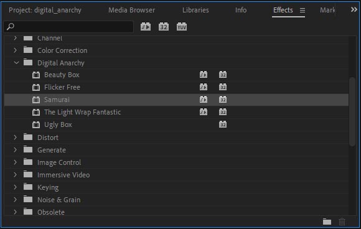Image resolution: width=361 pixels, height=229 pixels.
Task: Filter by Accelerated Effects icon in toolbar
Action: [x=146, y=27]
